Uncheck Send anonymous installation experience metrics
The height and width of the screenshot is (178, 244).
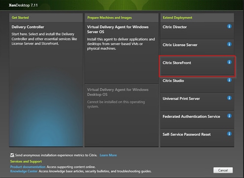pyautogui.click(x=12, y=155)
